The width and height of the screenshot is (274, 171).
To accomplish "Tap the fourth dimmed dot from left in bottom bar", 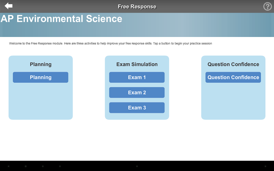I will click(60, 166).
